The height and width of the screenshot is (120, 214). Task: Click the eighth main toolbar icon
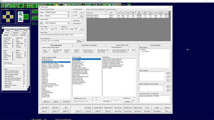(x=34, y=6)
